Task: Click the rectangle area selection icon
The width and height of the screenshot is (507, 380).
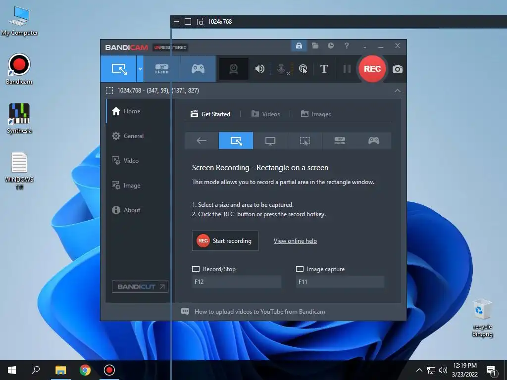Action: click(x=109, y=91)
